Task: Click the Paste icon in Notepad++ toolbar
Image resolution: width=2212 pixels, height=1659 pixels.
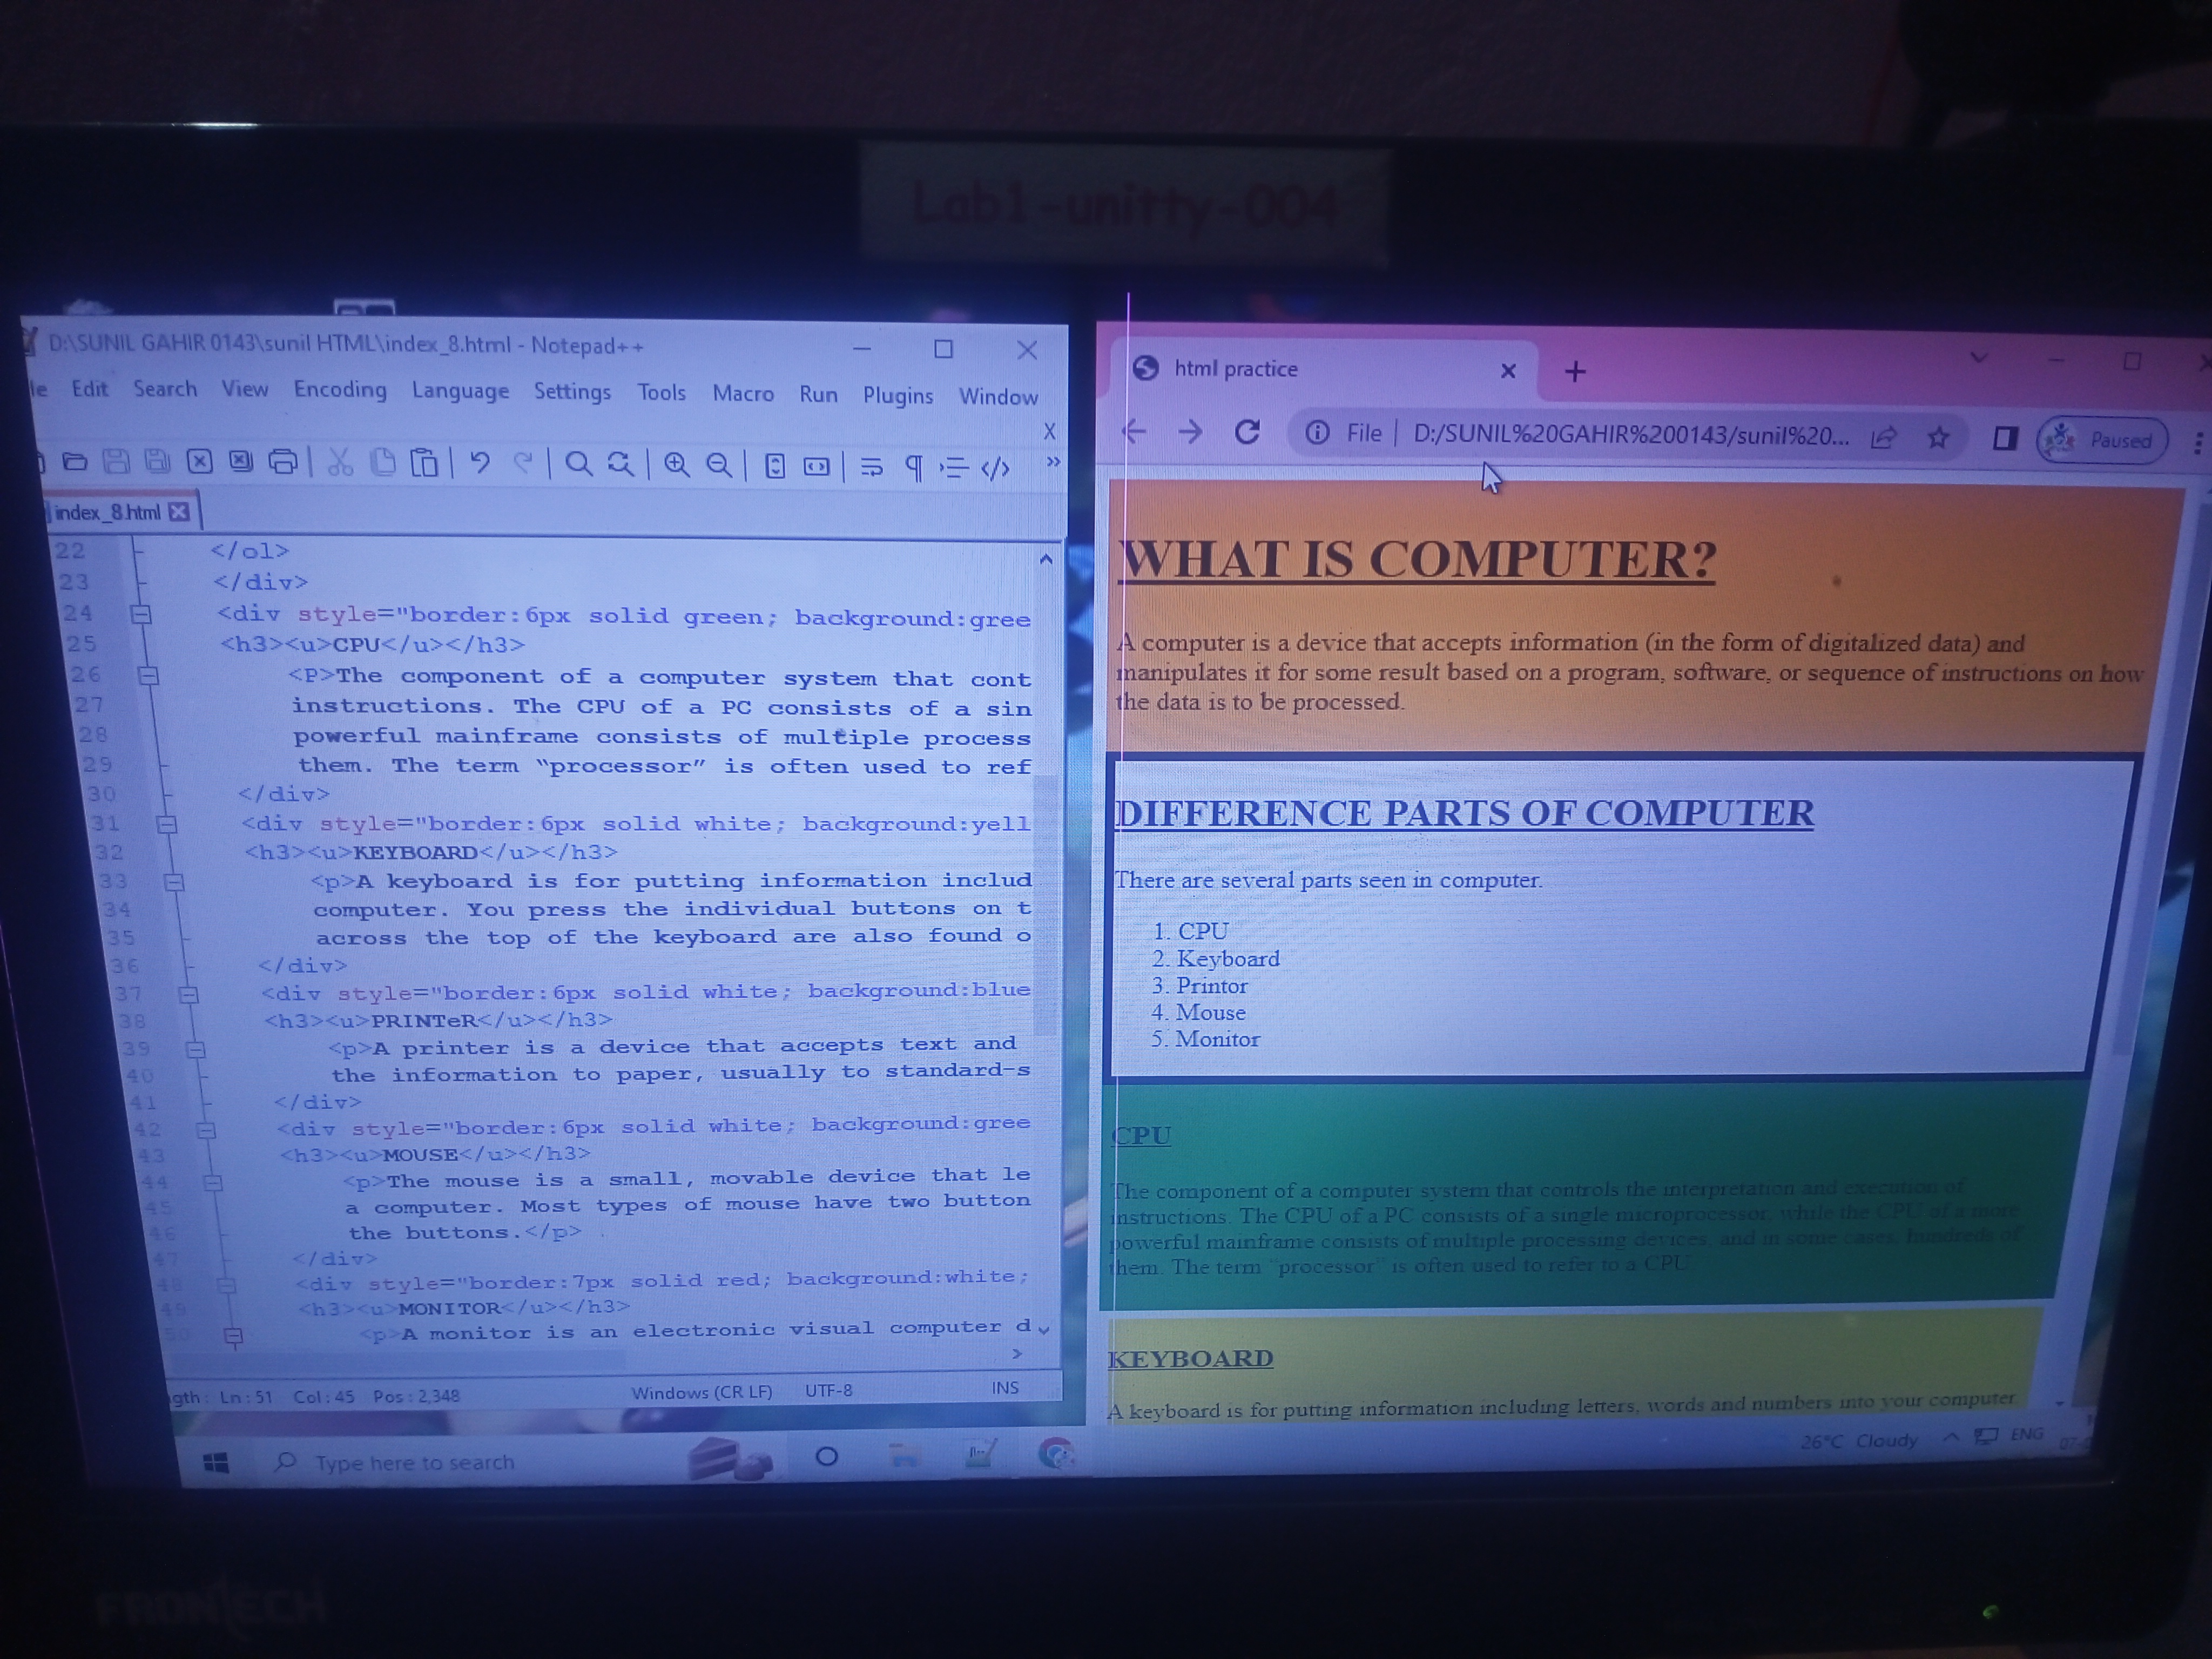Action: (425, 463)
